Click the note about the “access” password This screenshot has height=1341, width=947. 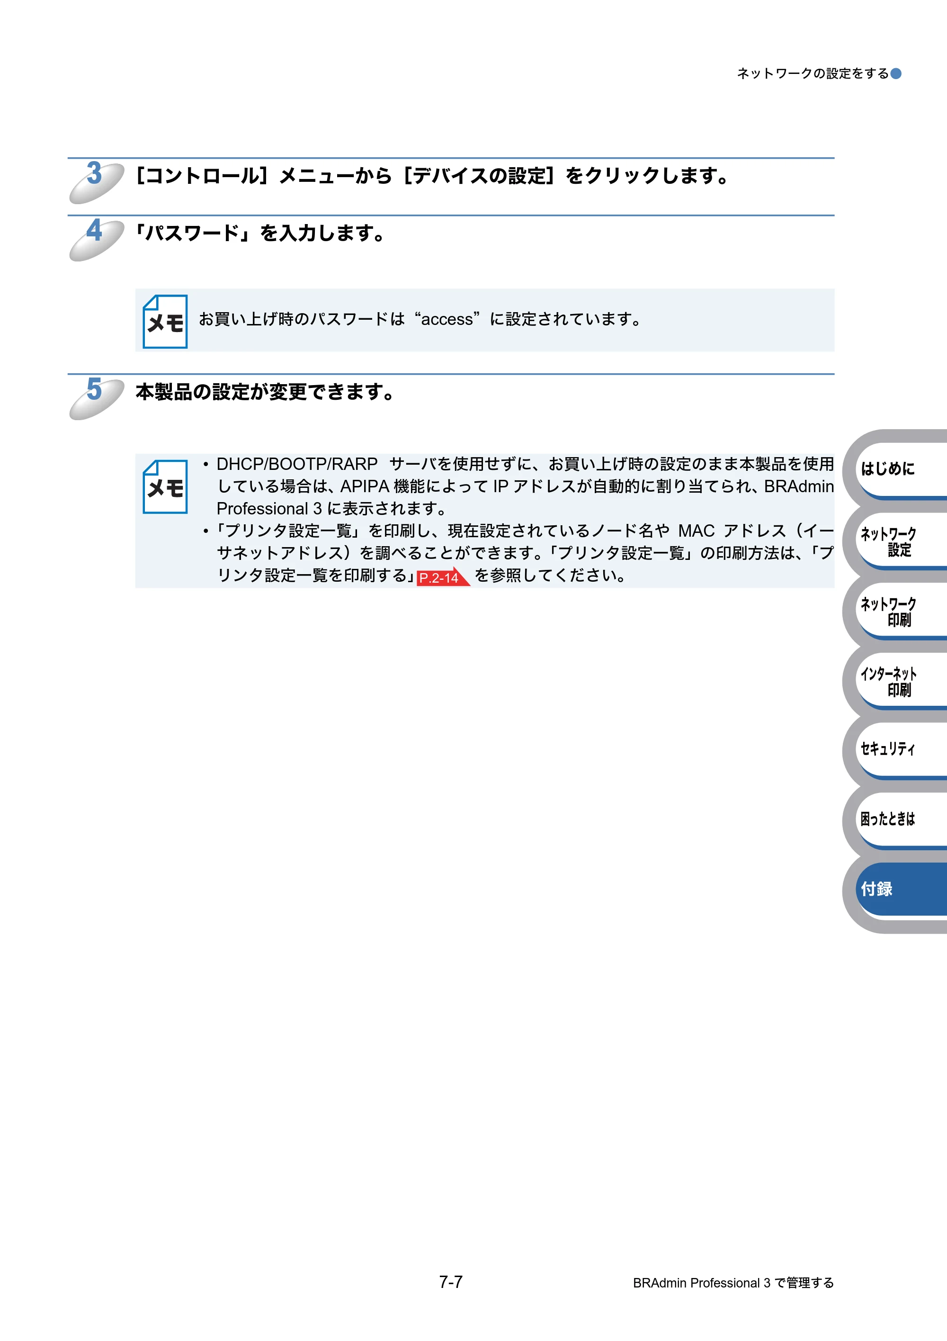420,319
